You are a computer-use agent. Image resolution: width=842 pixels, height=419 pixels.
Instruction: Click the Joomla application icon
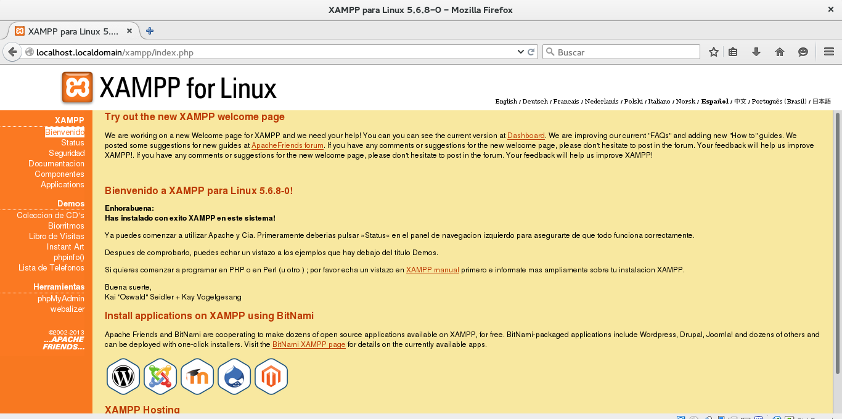160,376
